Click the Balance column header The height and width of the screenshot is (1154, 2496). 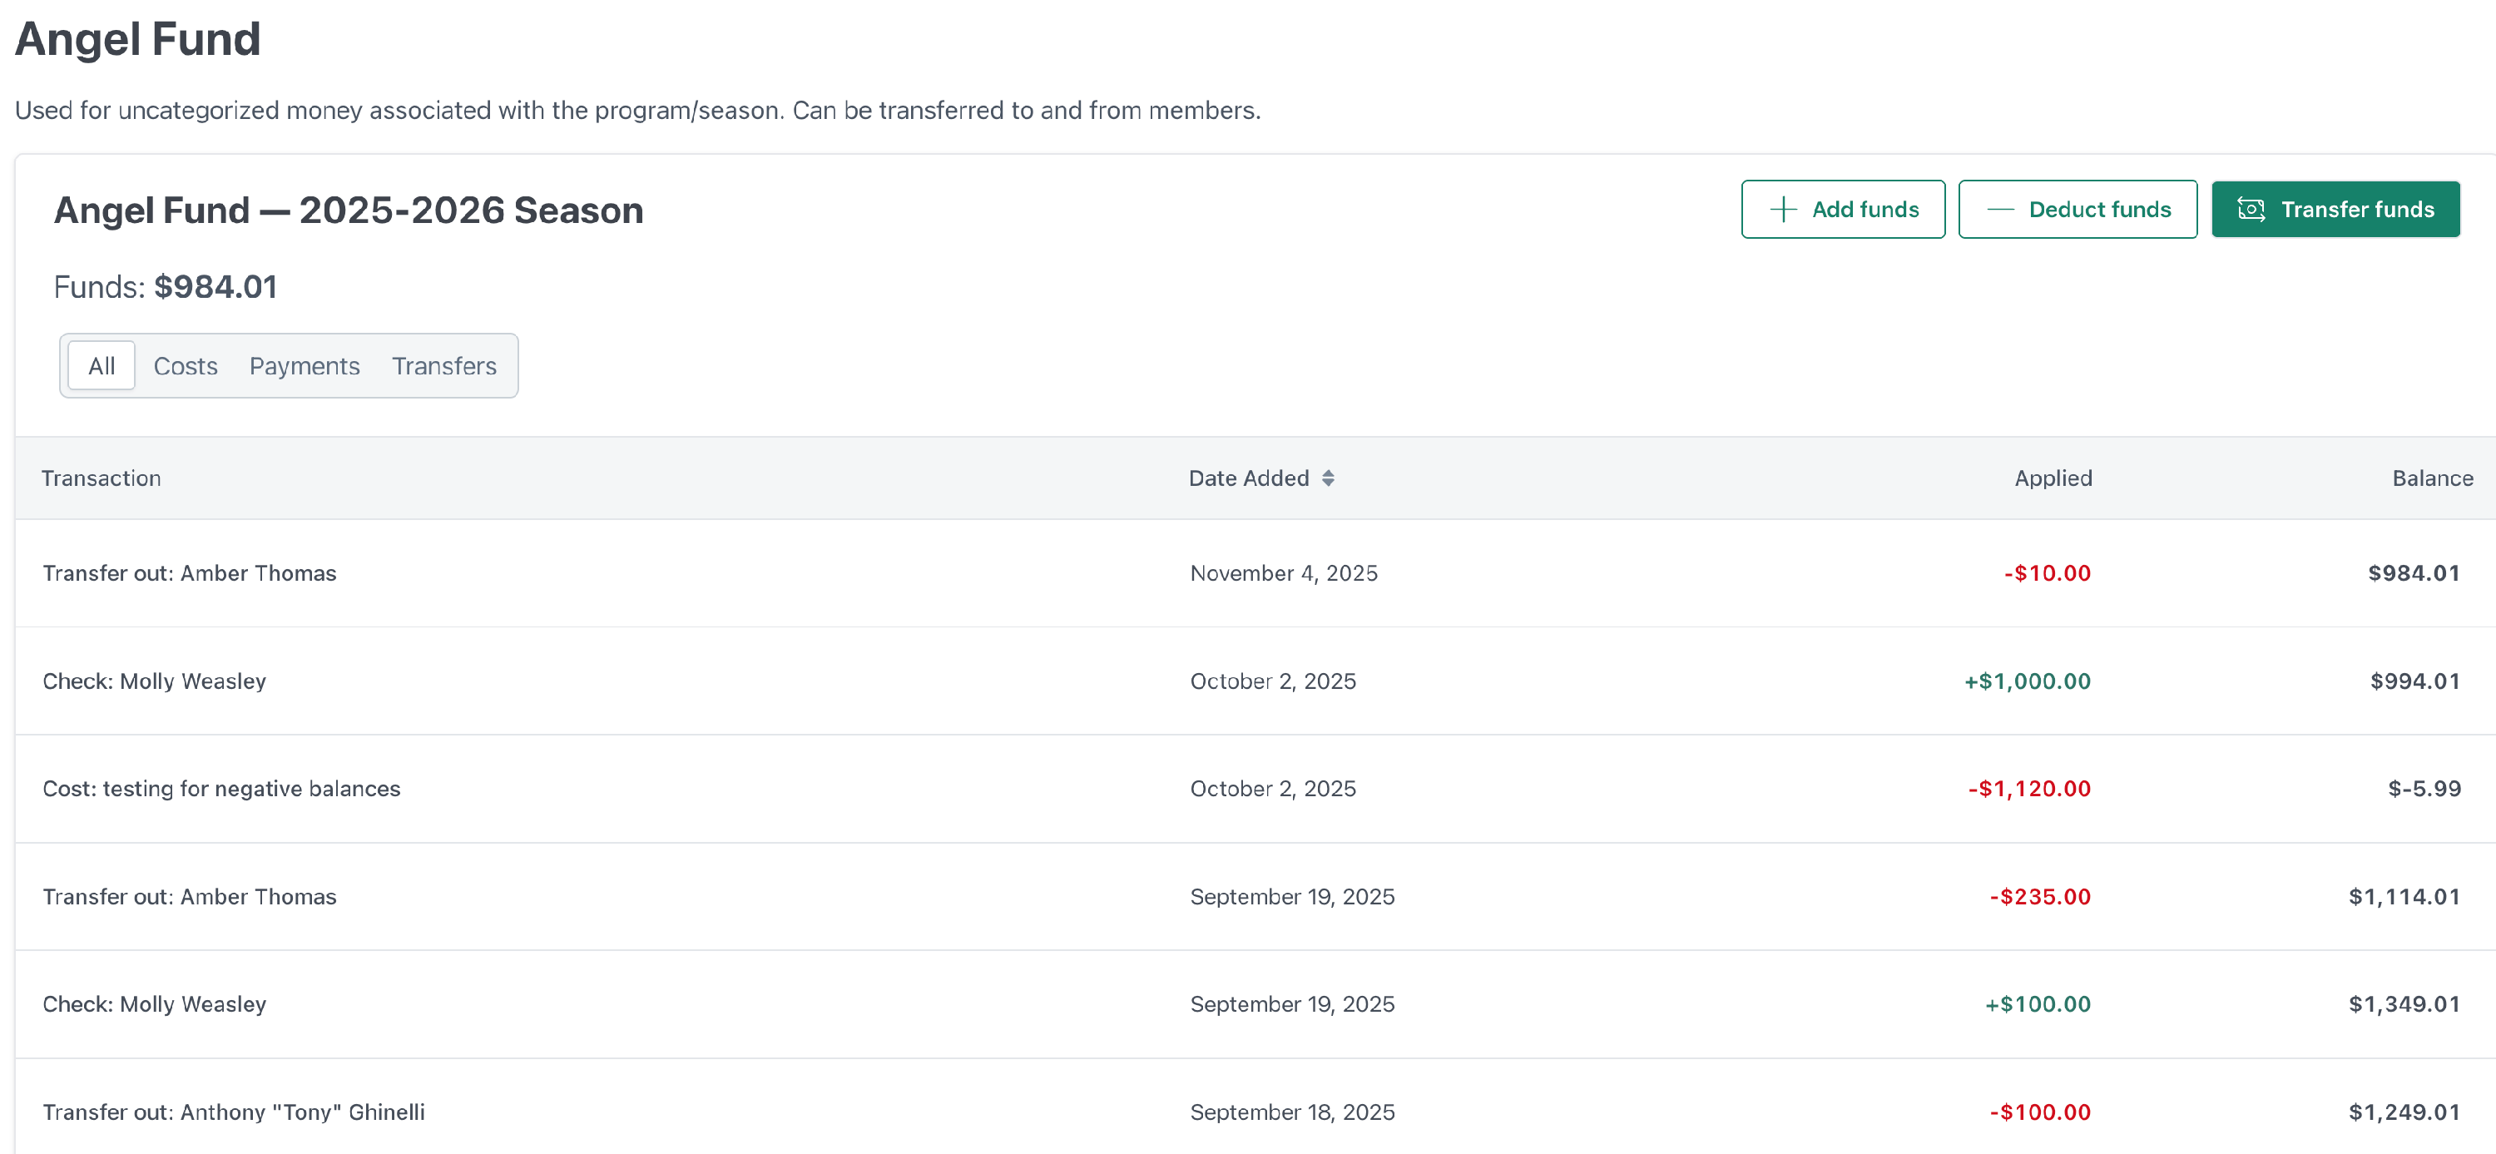point(2431,478)
